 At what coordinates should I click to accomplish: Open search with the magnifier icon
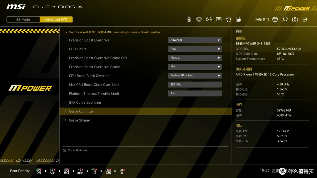pos(285,19)
